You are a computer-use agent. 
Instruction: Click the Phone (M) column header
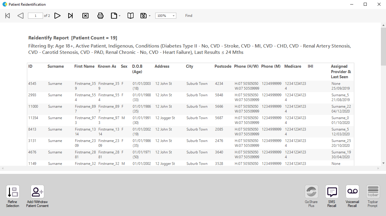pyautogui.click(x=271, y=66)
